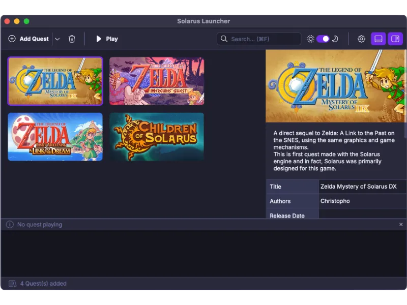Click the details panel vertical scrollbar
Viewport: 407px width, 305px height.
[x=405, y=94]
